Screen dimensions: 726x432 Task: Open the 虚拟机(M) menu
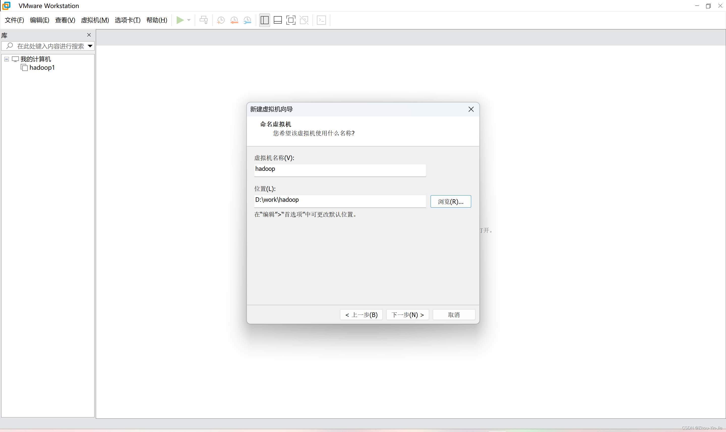tap(95, 20)
